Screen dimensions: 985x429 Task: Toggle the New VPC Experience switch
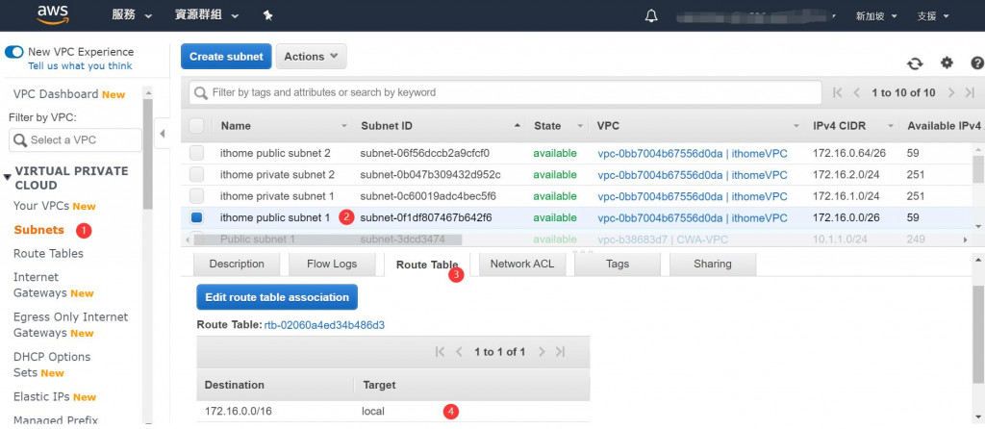(x=13, y=52)
